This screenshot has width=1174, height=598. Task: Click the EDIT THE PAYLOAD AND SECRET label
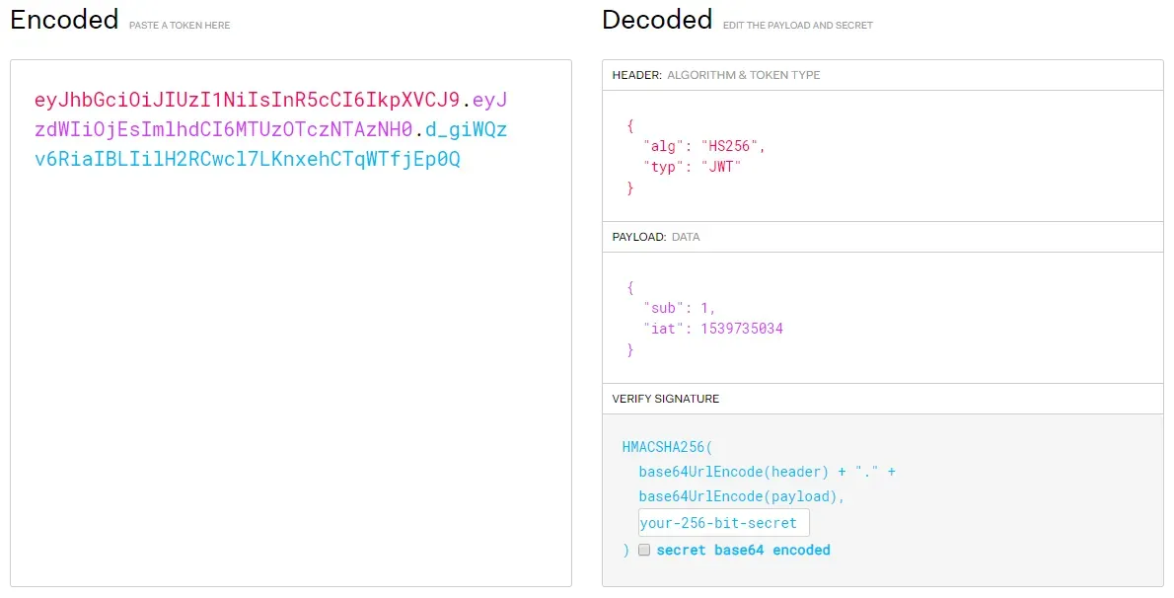tap(797, 25)
